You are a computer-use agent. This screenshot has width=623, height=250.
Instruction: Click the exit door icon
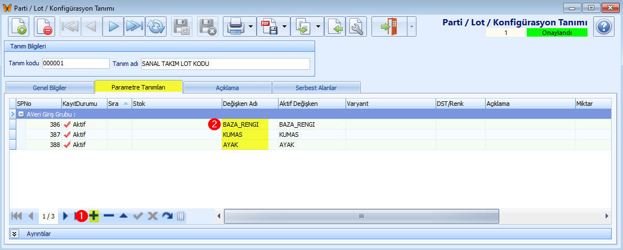point(388,26)
